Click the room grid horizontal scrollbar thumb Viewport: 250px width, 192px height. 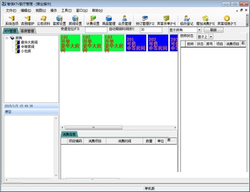coord(94,127)
